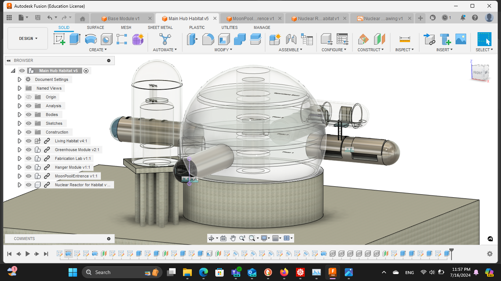The image size is (501, 281).
Task: Select the Combine tool
Action: point(239,39)
